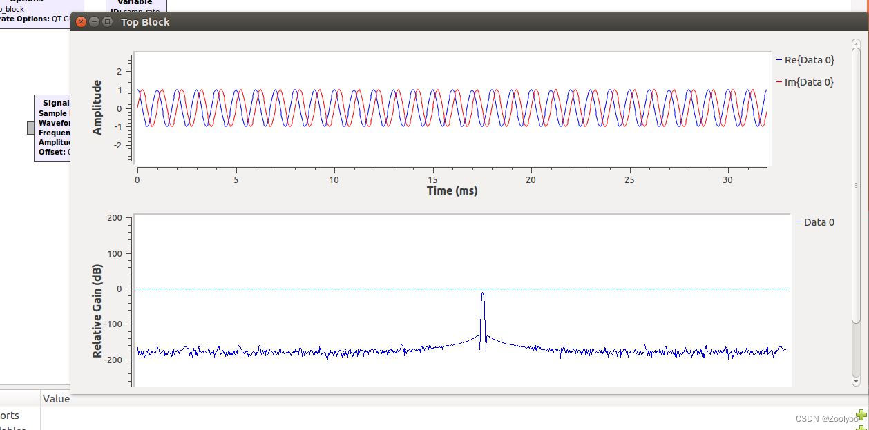Click the time-domain waveform plot area
The height and width of the screenshot is (430, 869).
[x=452, y=108]
